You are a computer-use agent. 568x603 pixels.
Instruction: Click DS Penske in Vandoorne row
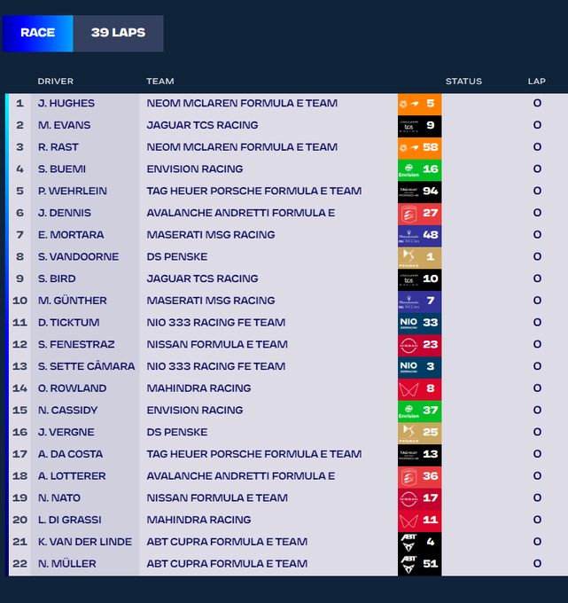point(176,256)
